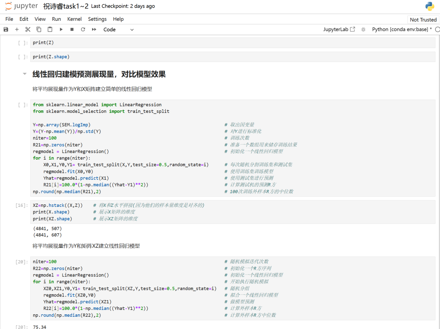The image size is (440, 329).
Task: Restart the kernel with the circular arrow icon
Action: point(83,29)
